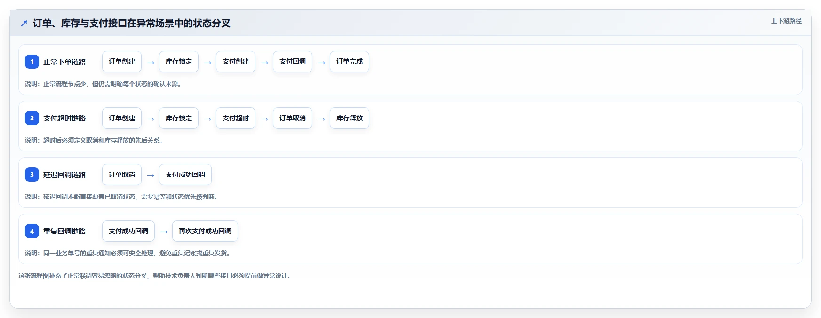Click the arrow icon beside the diagram title
This screenshot has width=821, height=318.
tap(24, 24)
